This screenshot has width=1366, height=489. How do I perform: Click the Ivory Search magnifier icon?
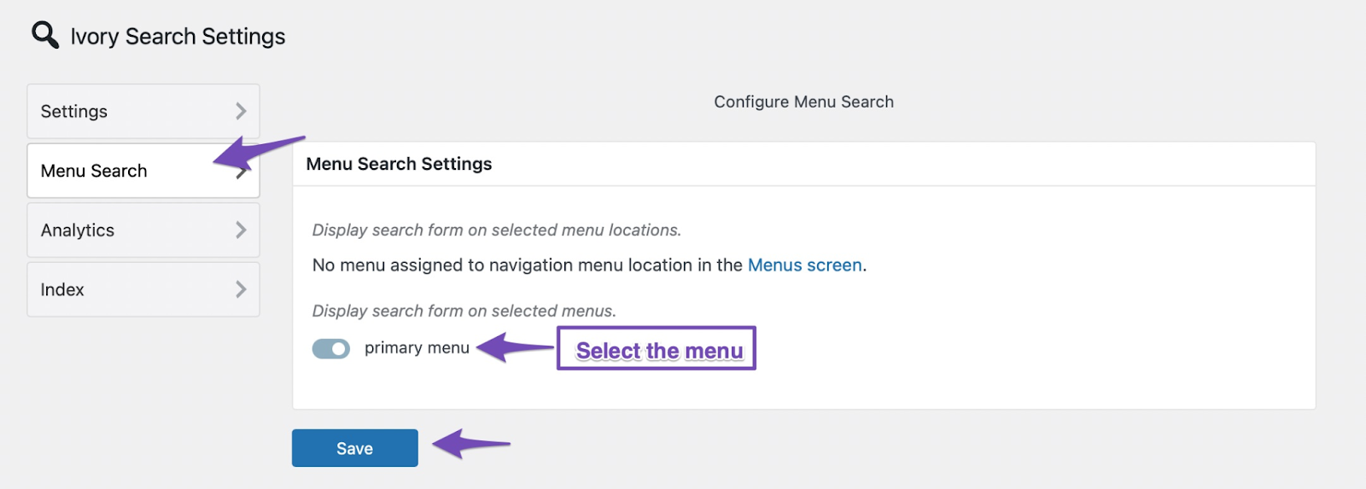tap(45, 35)
